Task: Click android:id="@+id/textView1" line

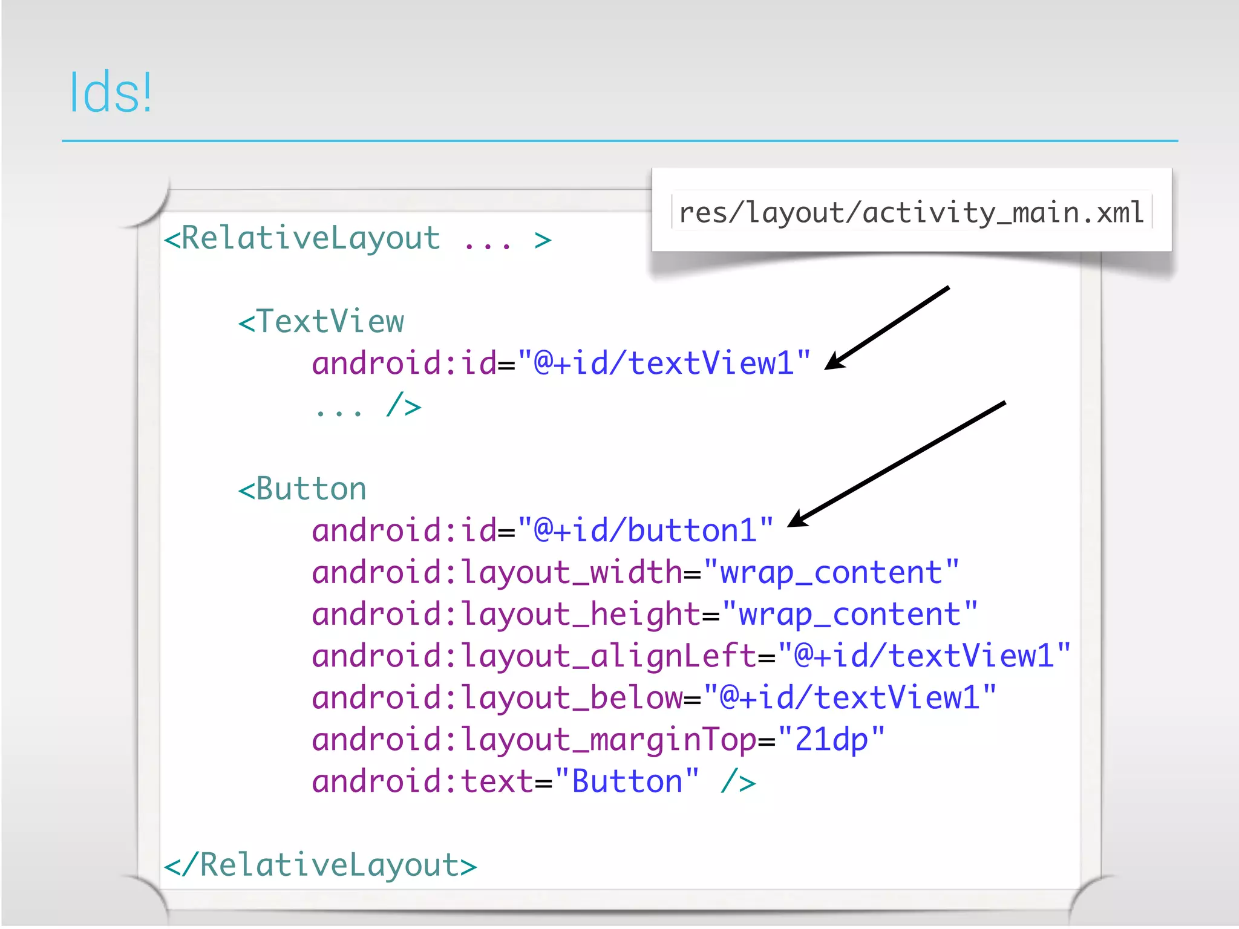Action: (561, 363)
